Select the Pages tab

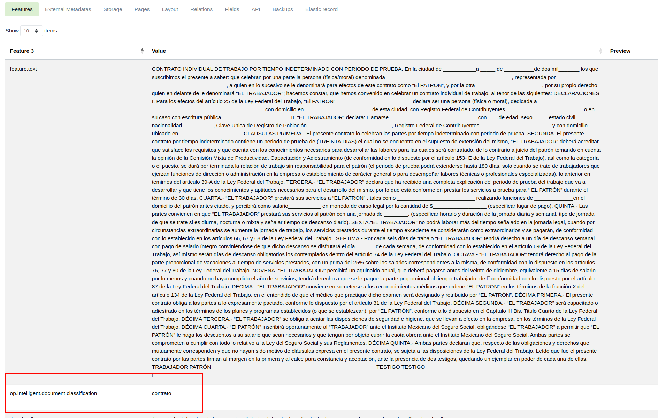pyautogui.click(x=142, y=9)
